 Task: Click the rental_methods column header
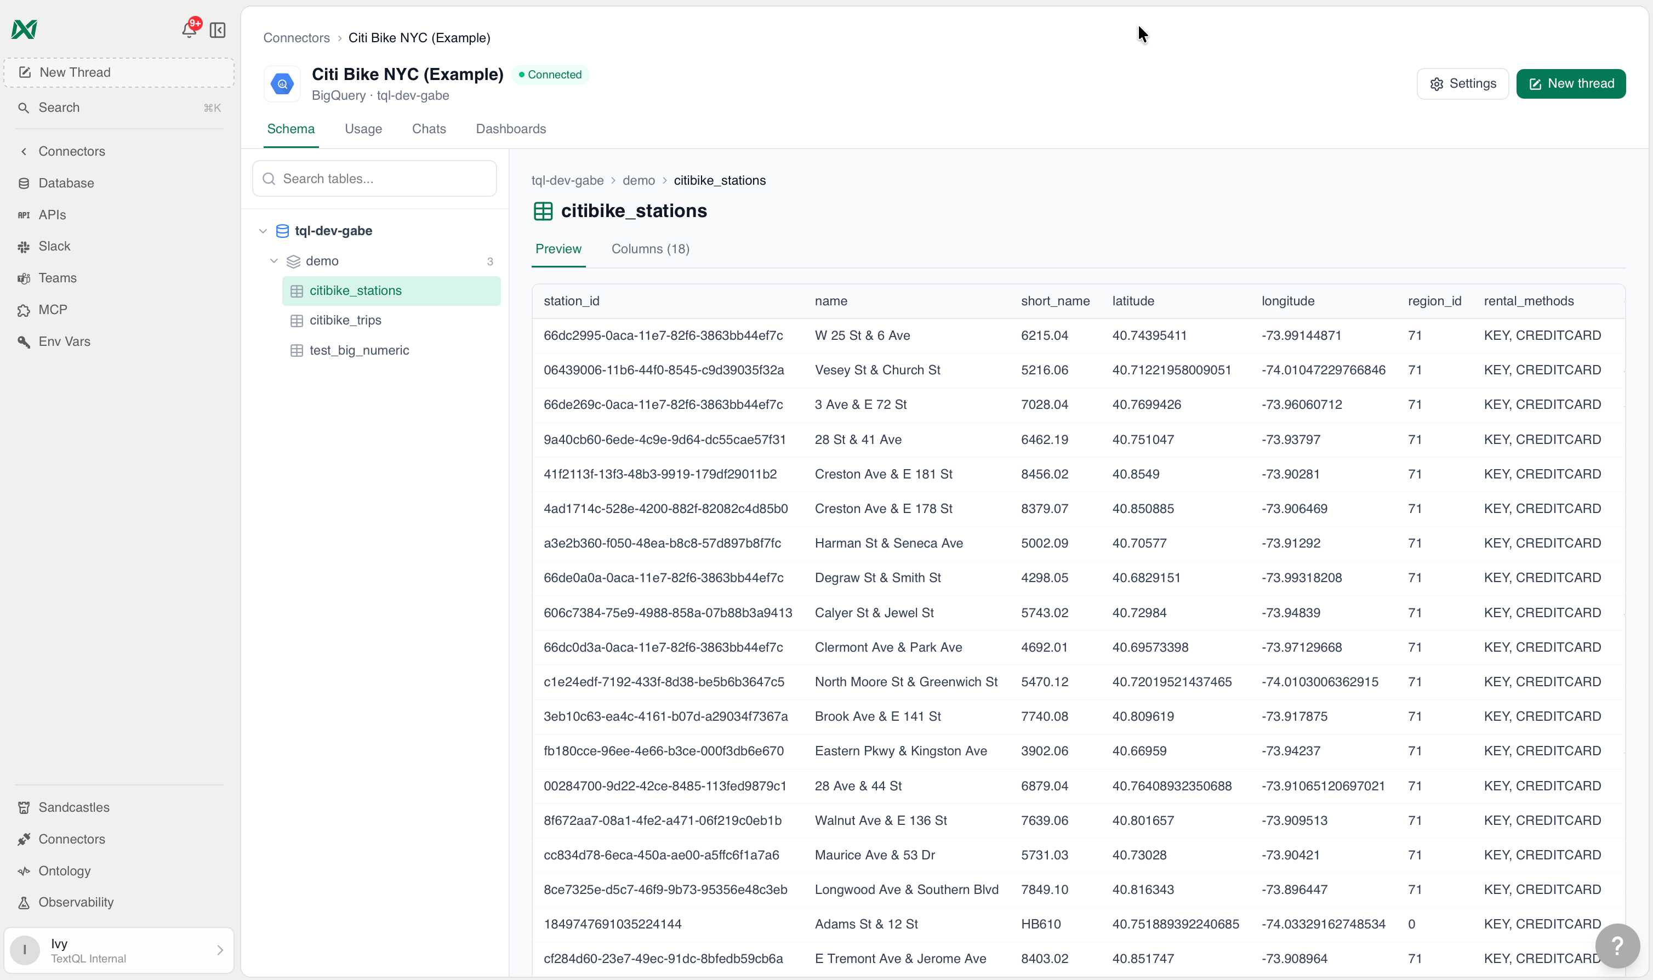(1529, 301)
